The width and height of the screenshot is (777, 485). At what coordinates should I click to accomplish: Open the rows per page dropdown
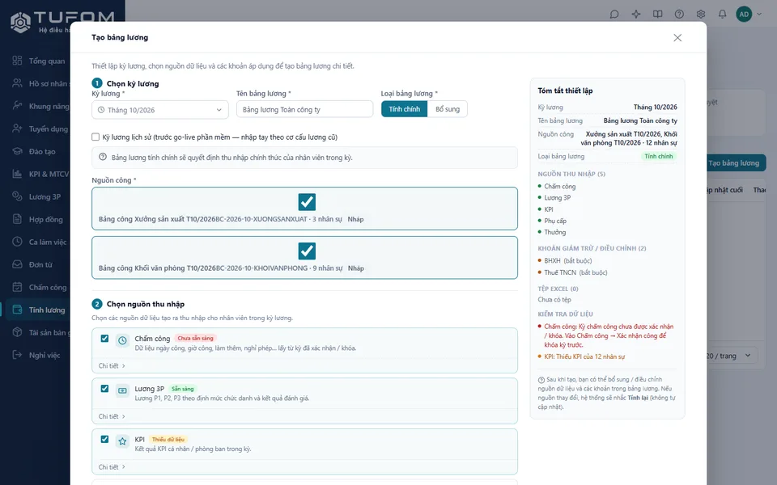click(729, 356)
